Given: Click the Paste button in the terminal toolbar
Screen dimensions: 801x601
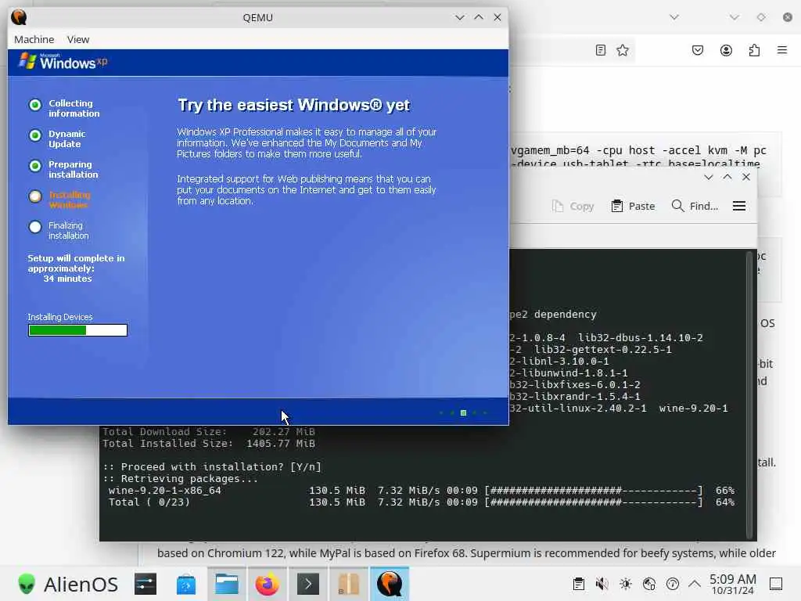Looking at the screenshot, I should [x=633, y=206].
